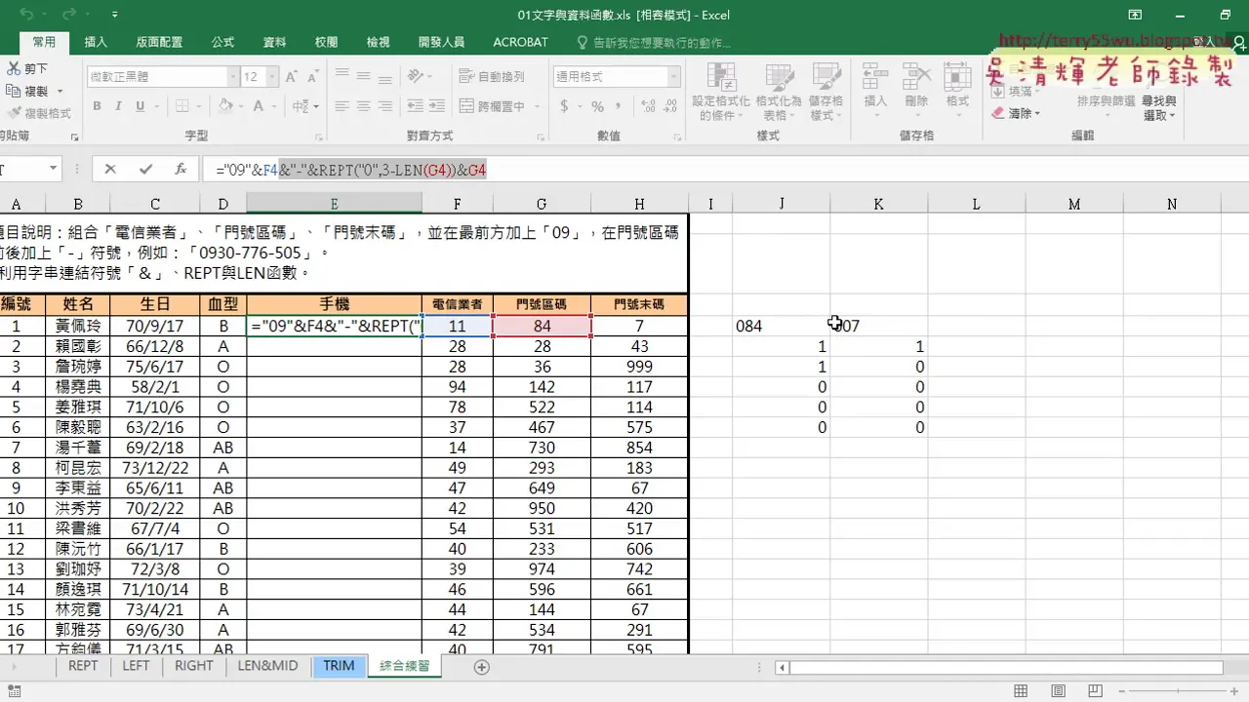Click the Increase Indent icon

pyautogui.click(x=438, y=106)
